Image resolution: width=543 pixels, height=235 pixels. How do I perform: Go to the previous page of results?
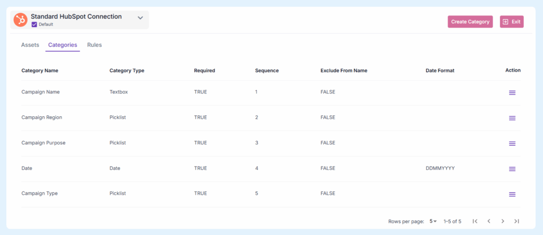[489, 221]
